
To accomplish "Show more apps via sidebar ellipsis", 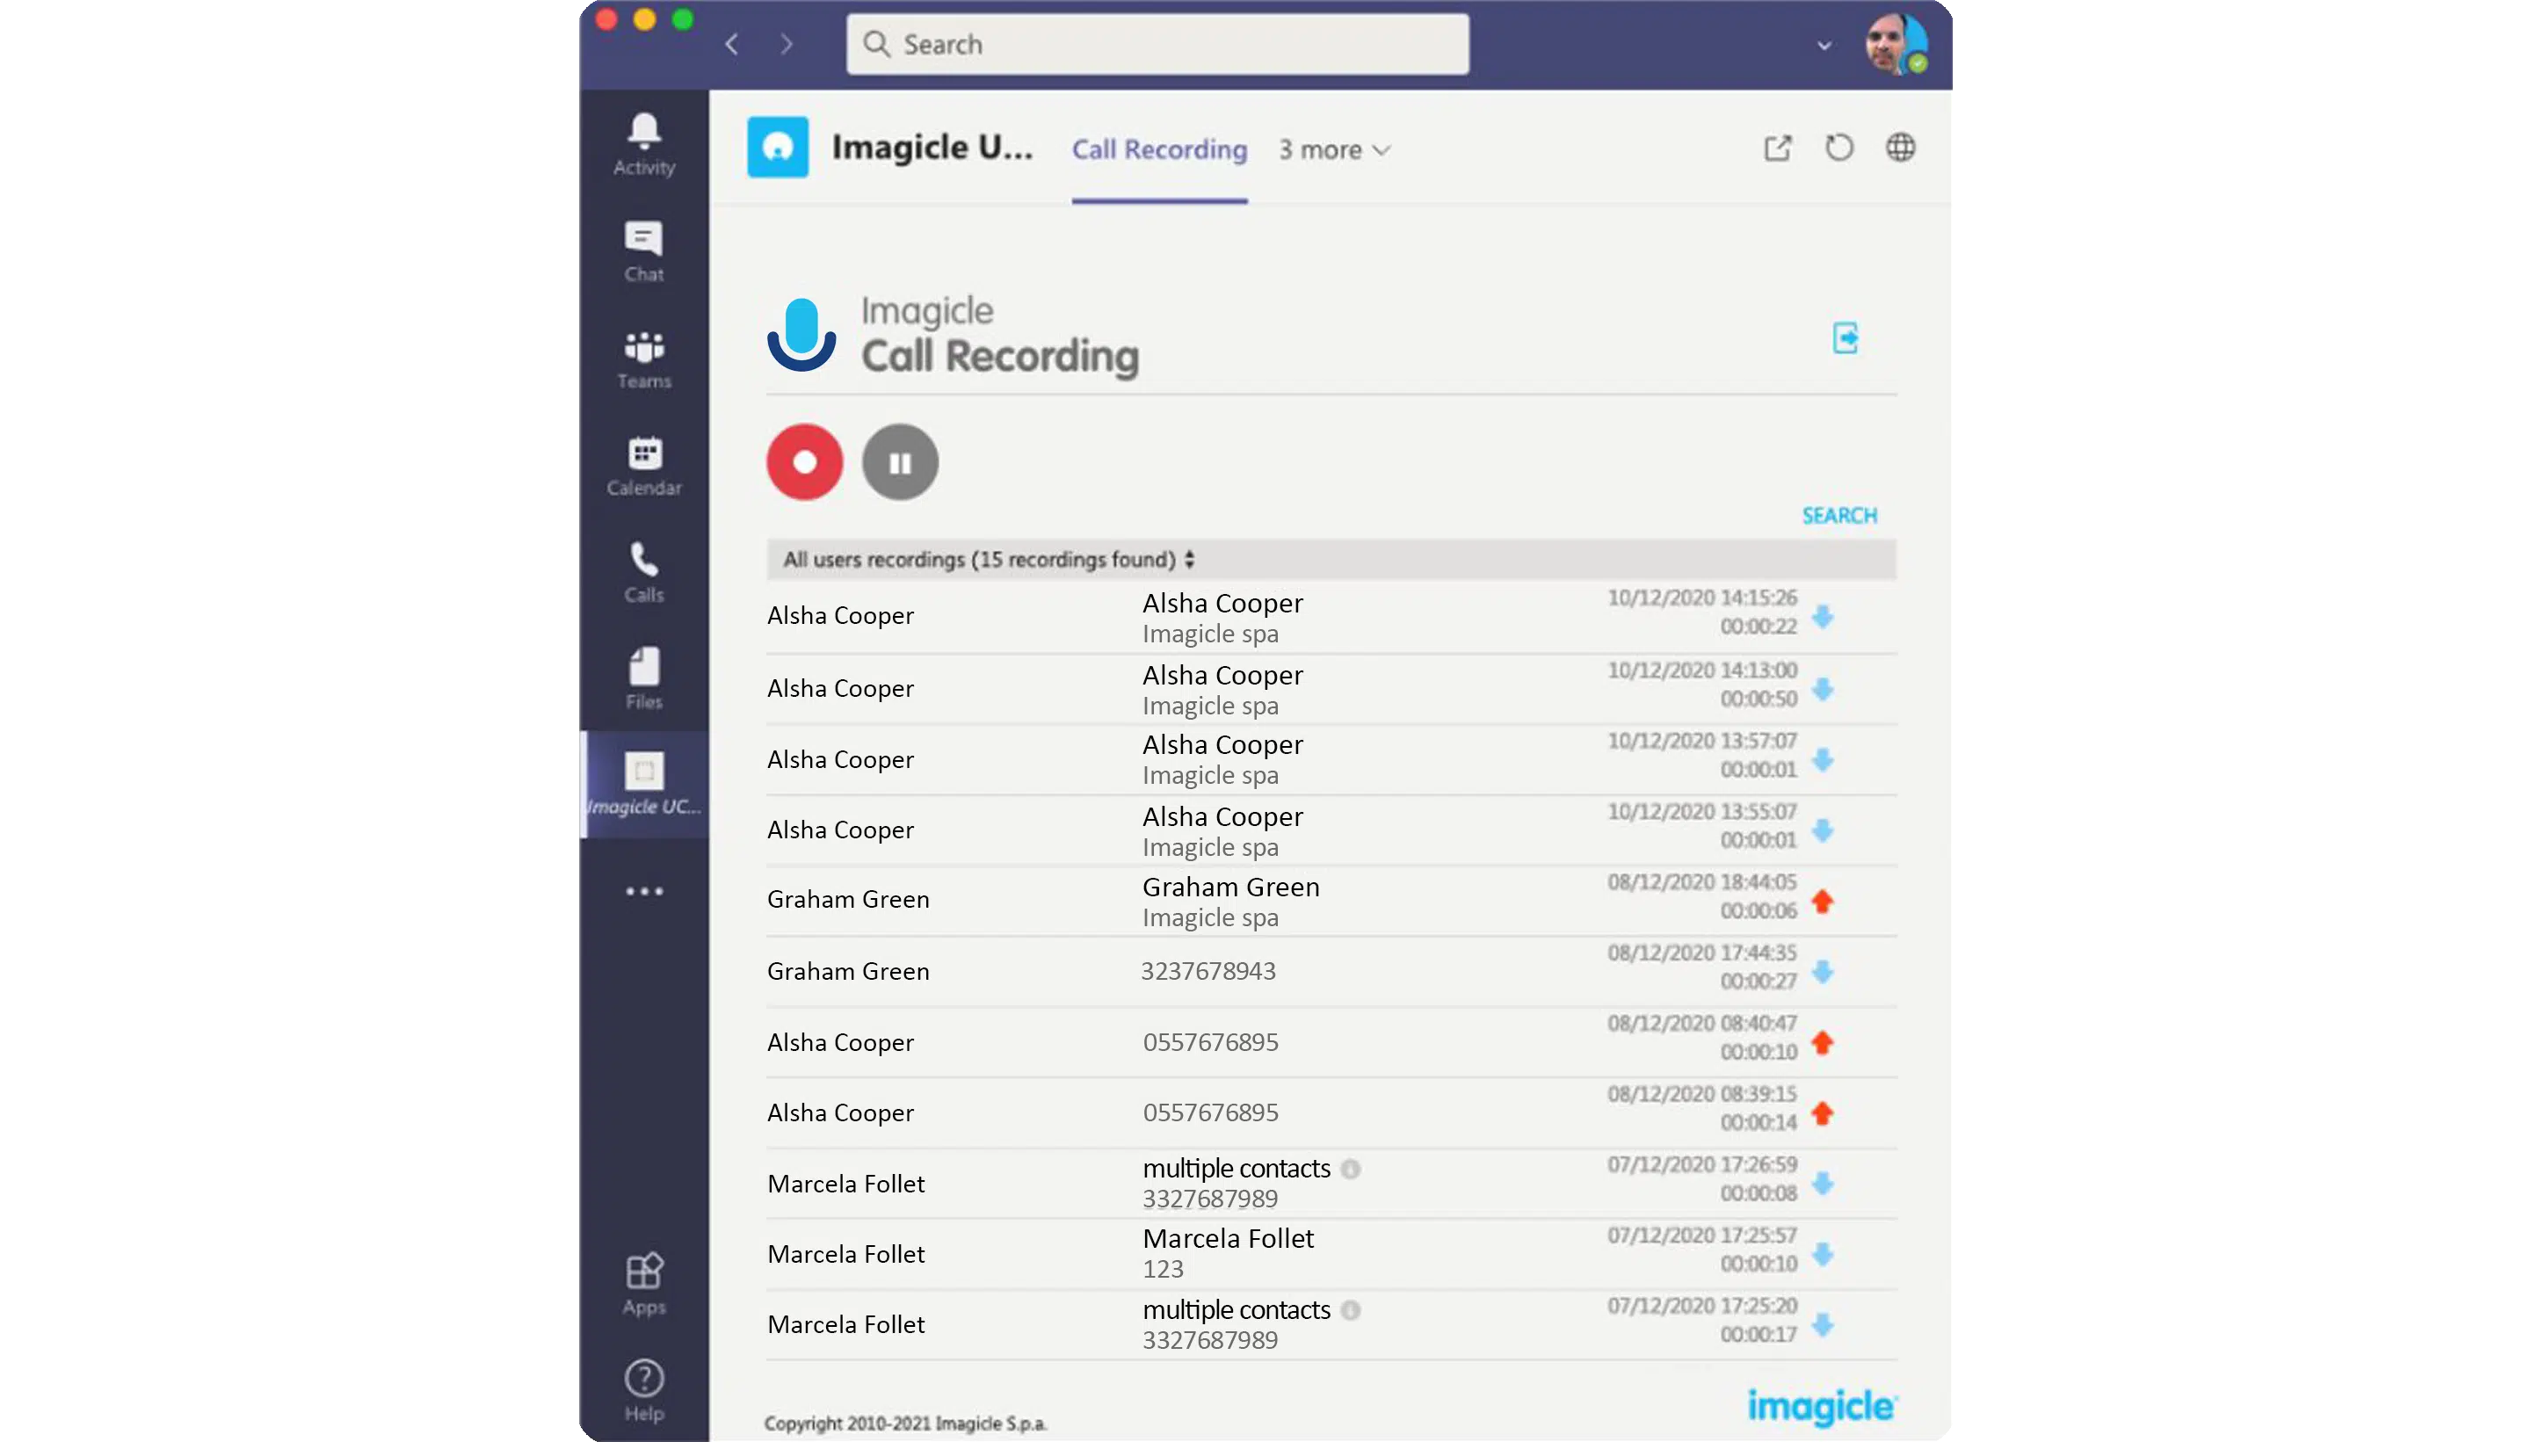I will pyautogui.click(x=643, y=891).
